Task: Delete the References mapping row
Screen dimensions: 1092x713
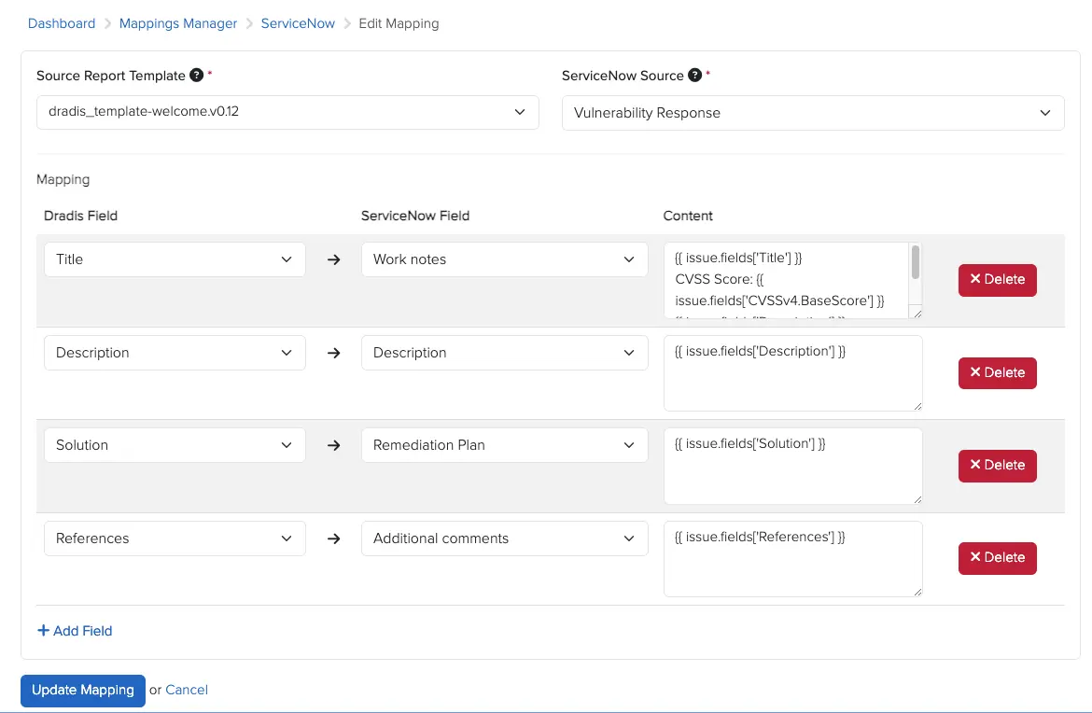Action: (x=998, y=558)
